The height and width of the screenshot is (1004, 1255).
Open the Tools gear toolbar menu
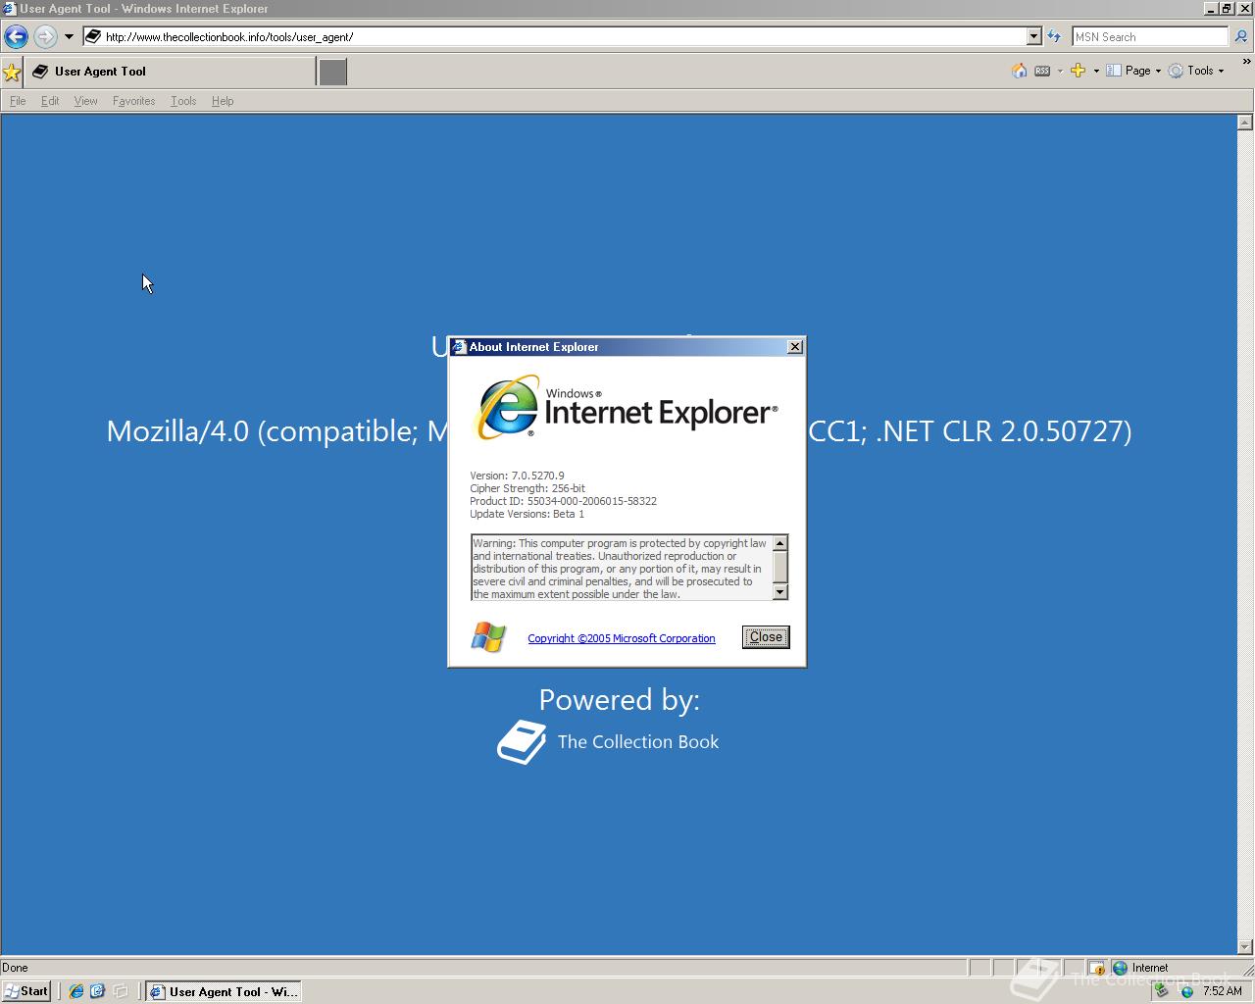click(1196, 71)
